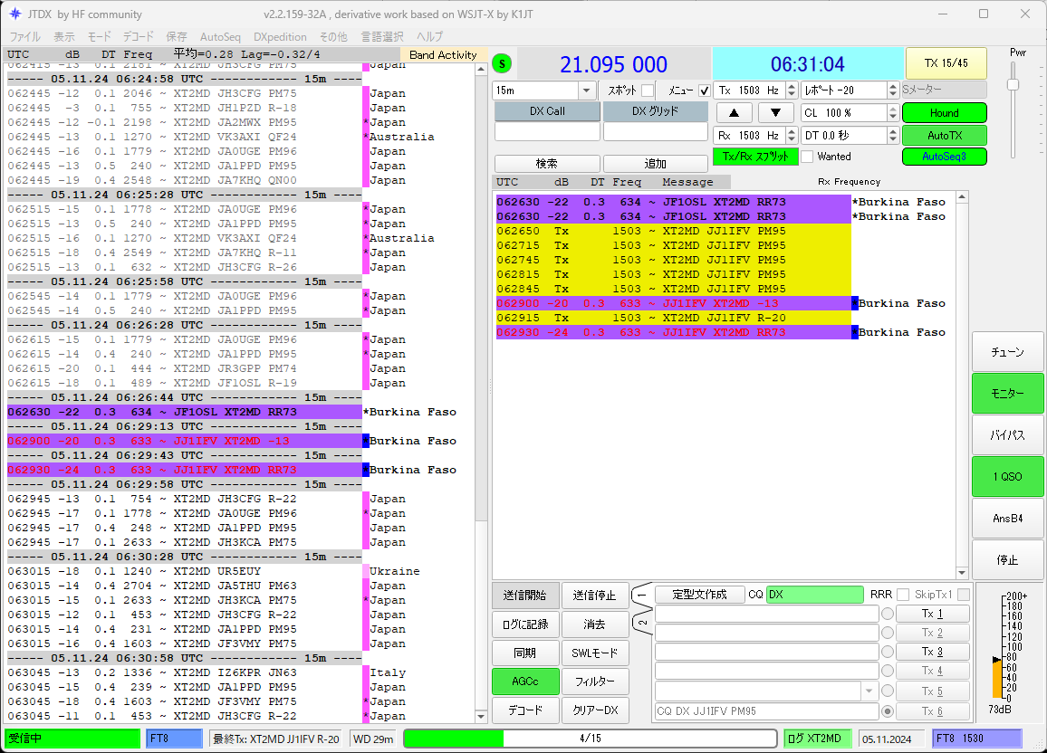The height and width of the screenshot is (753, 1047).
Task: Open the デコード menu
Action: [138, 37]
